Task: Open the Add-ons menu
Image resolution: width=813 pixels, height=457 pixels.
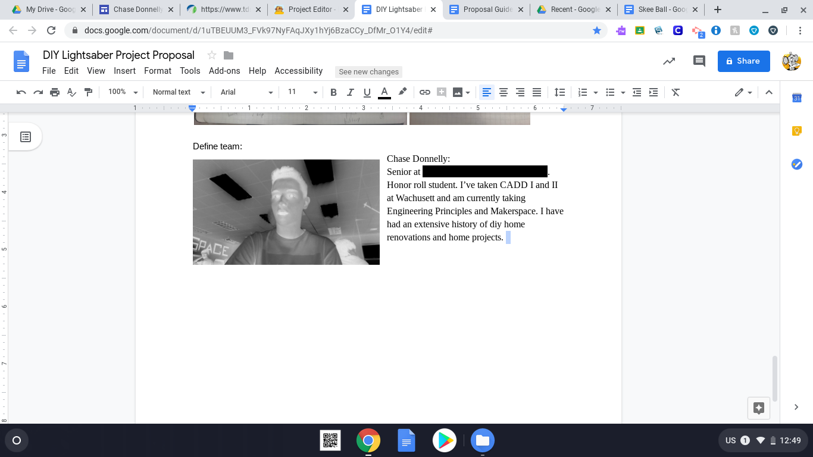Action: point(224,71)
